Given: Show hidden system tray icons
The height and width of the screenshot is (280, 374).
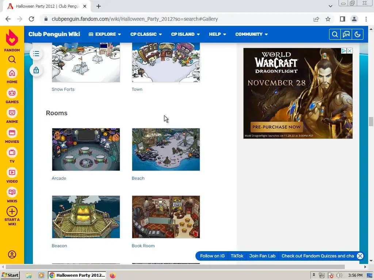Looking at the screenshot, I should [314, 275].
